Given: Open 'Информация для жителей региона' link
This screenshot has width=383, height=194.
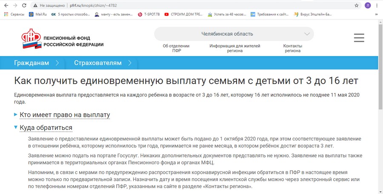Looking at the screenshot, I should pyautogui.click(x=234, y=48).
